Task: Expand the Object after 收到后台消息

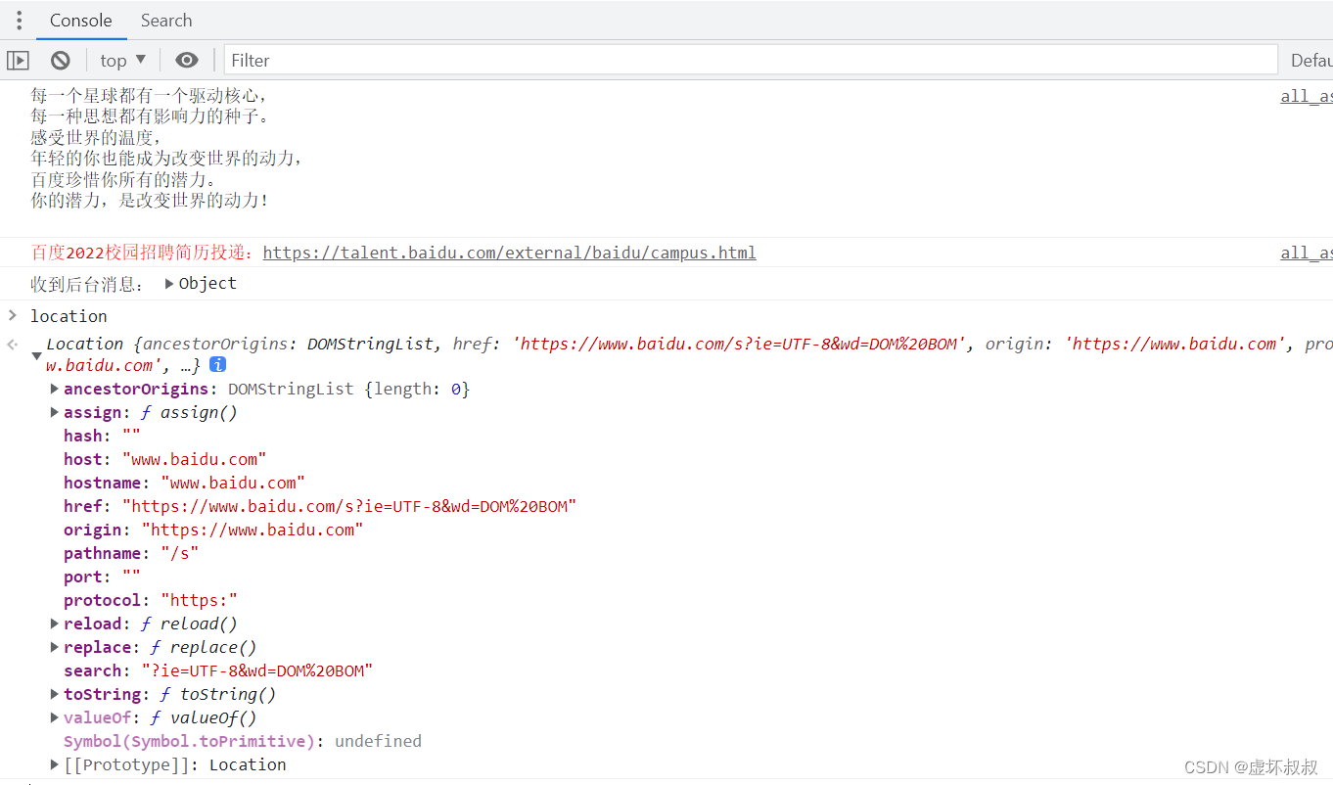Action: tap(169, 284)
